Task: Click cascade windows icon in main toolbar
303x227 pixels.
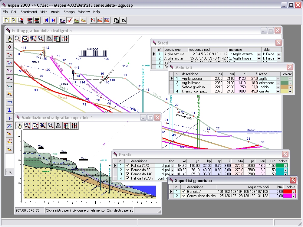Action: click(123, 20)
